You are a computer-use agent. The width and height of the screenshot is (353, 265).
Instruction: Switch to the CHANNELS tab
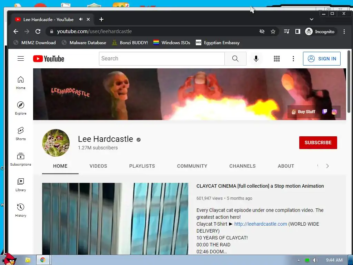242,166
